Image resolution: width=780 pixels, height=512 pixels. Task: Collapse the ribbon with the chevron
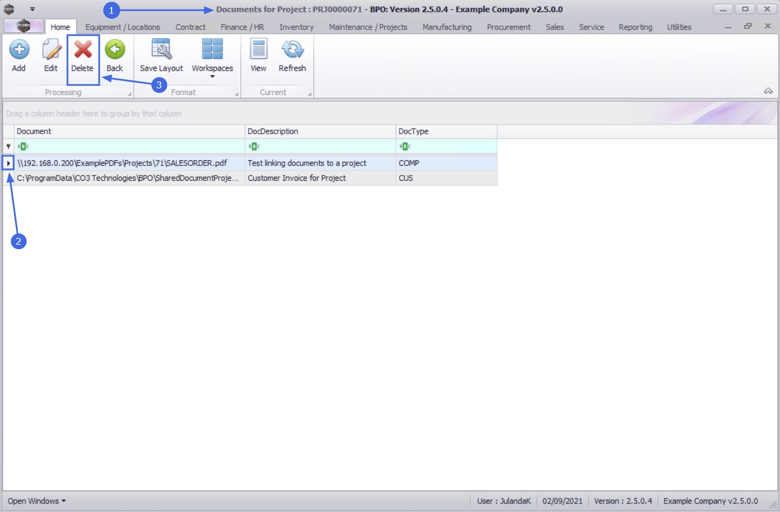(768, 91)
